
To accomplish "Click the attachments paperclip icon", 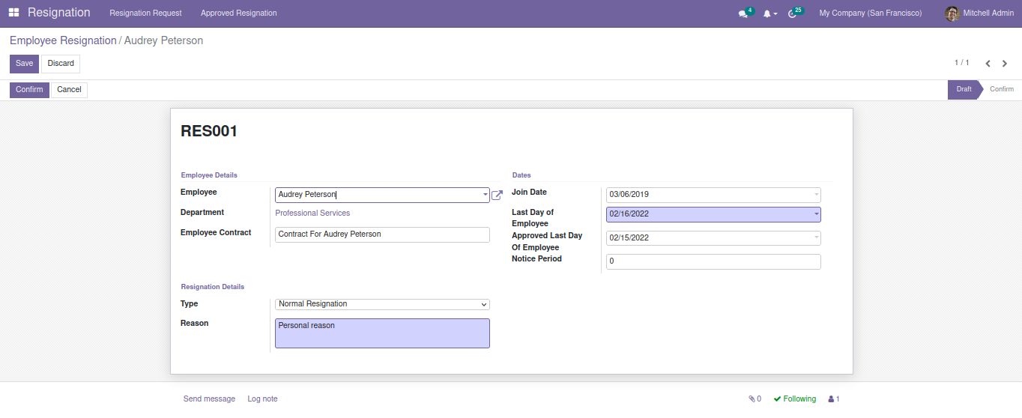I will click(x=754, y=399).
